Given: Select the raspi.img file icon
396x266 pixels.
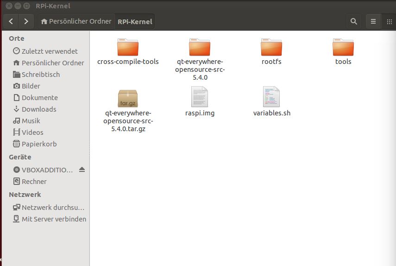Looking at the screenshot, I should [x=200, y=97].
